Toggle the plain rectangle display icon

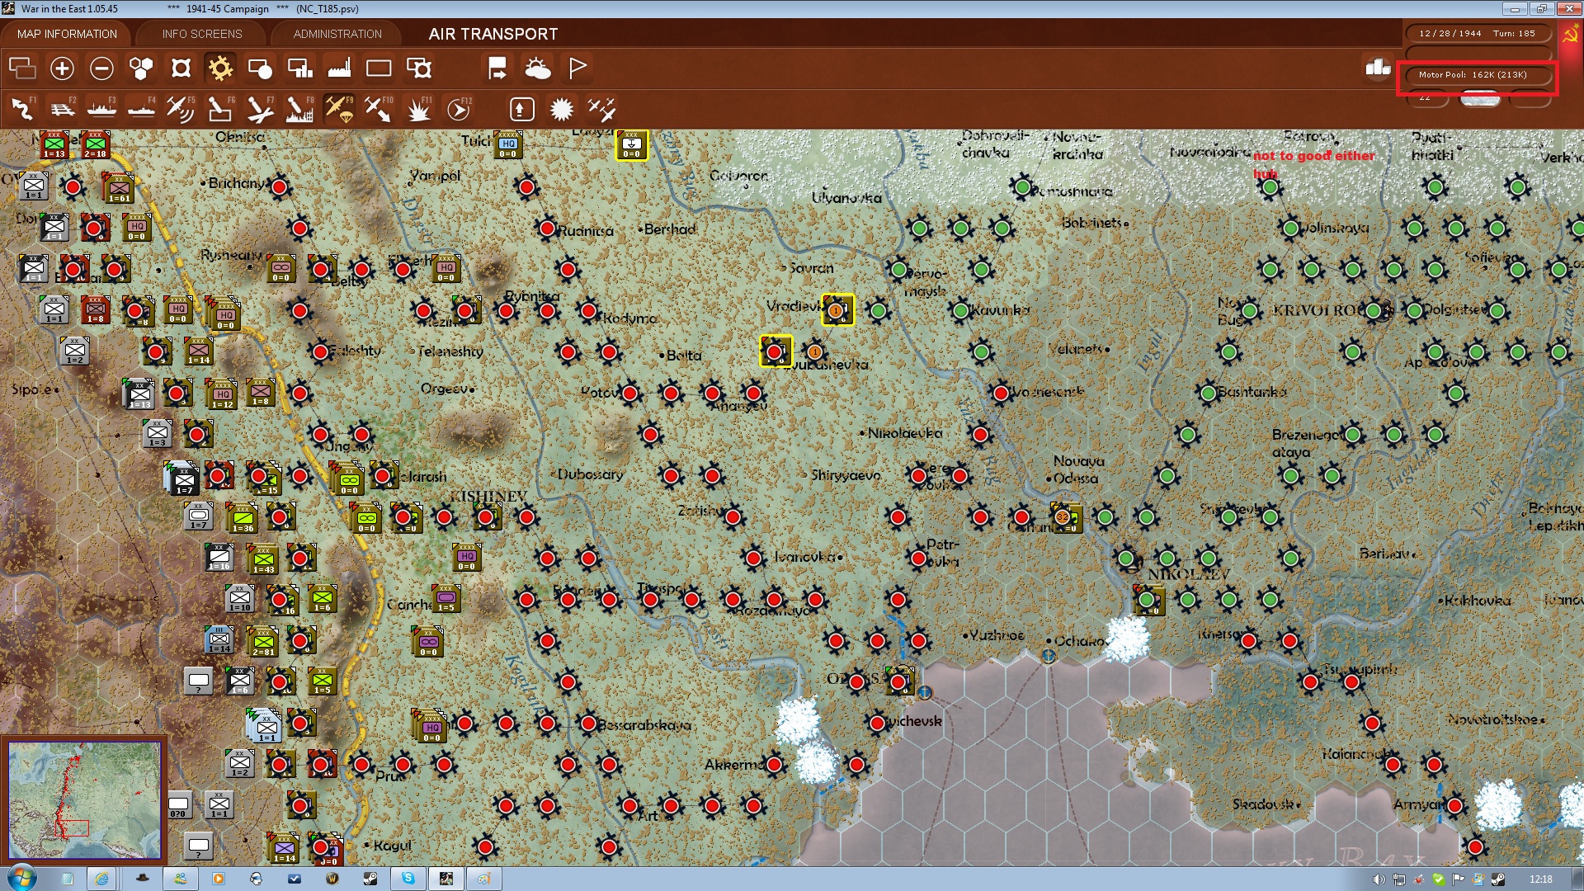click(379, 68)
